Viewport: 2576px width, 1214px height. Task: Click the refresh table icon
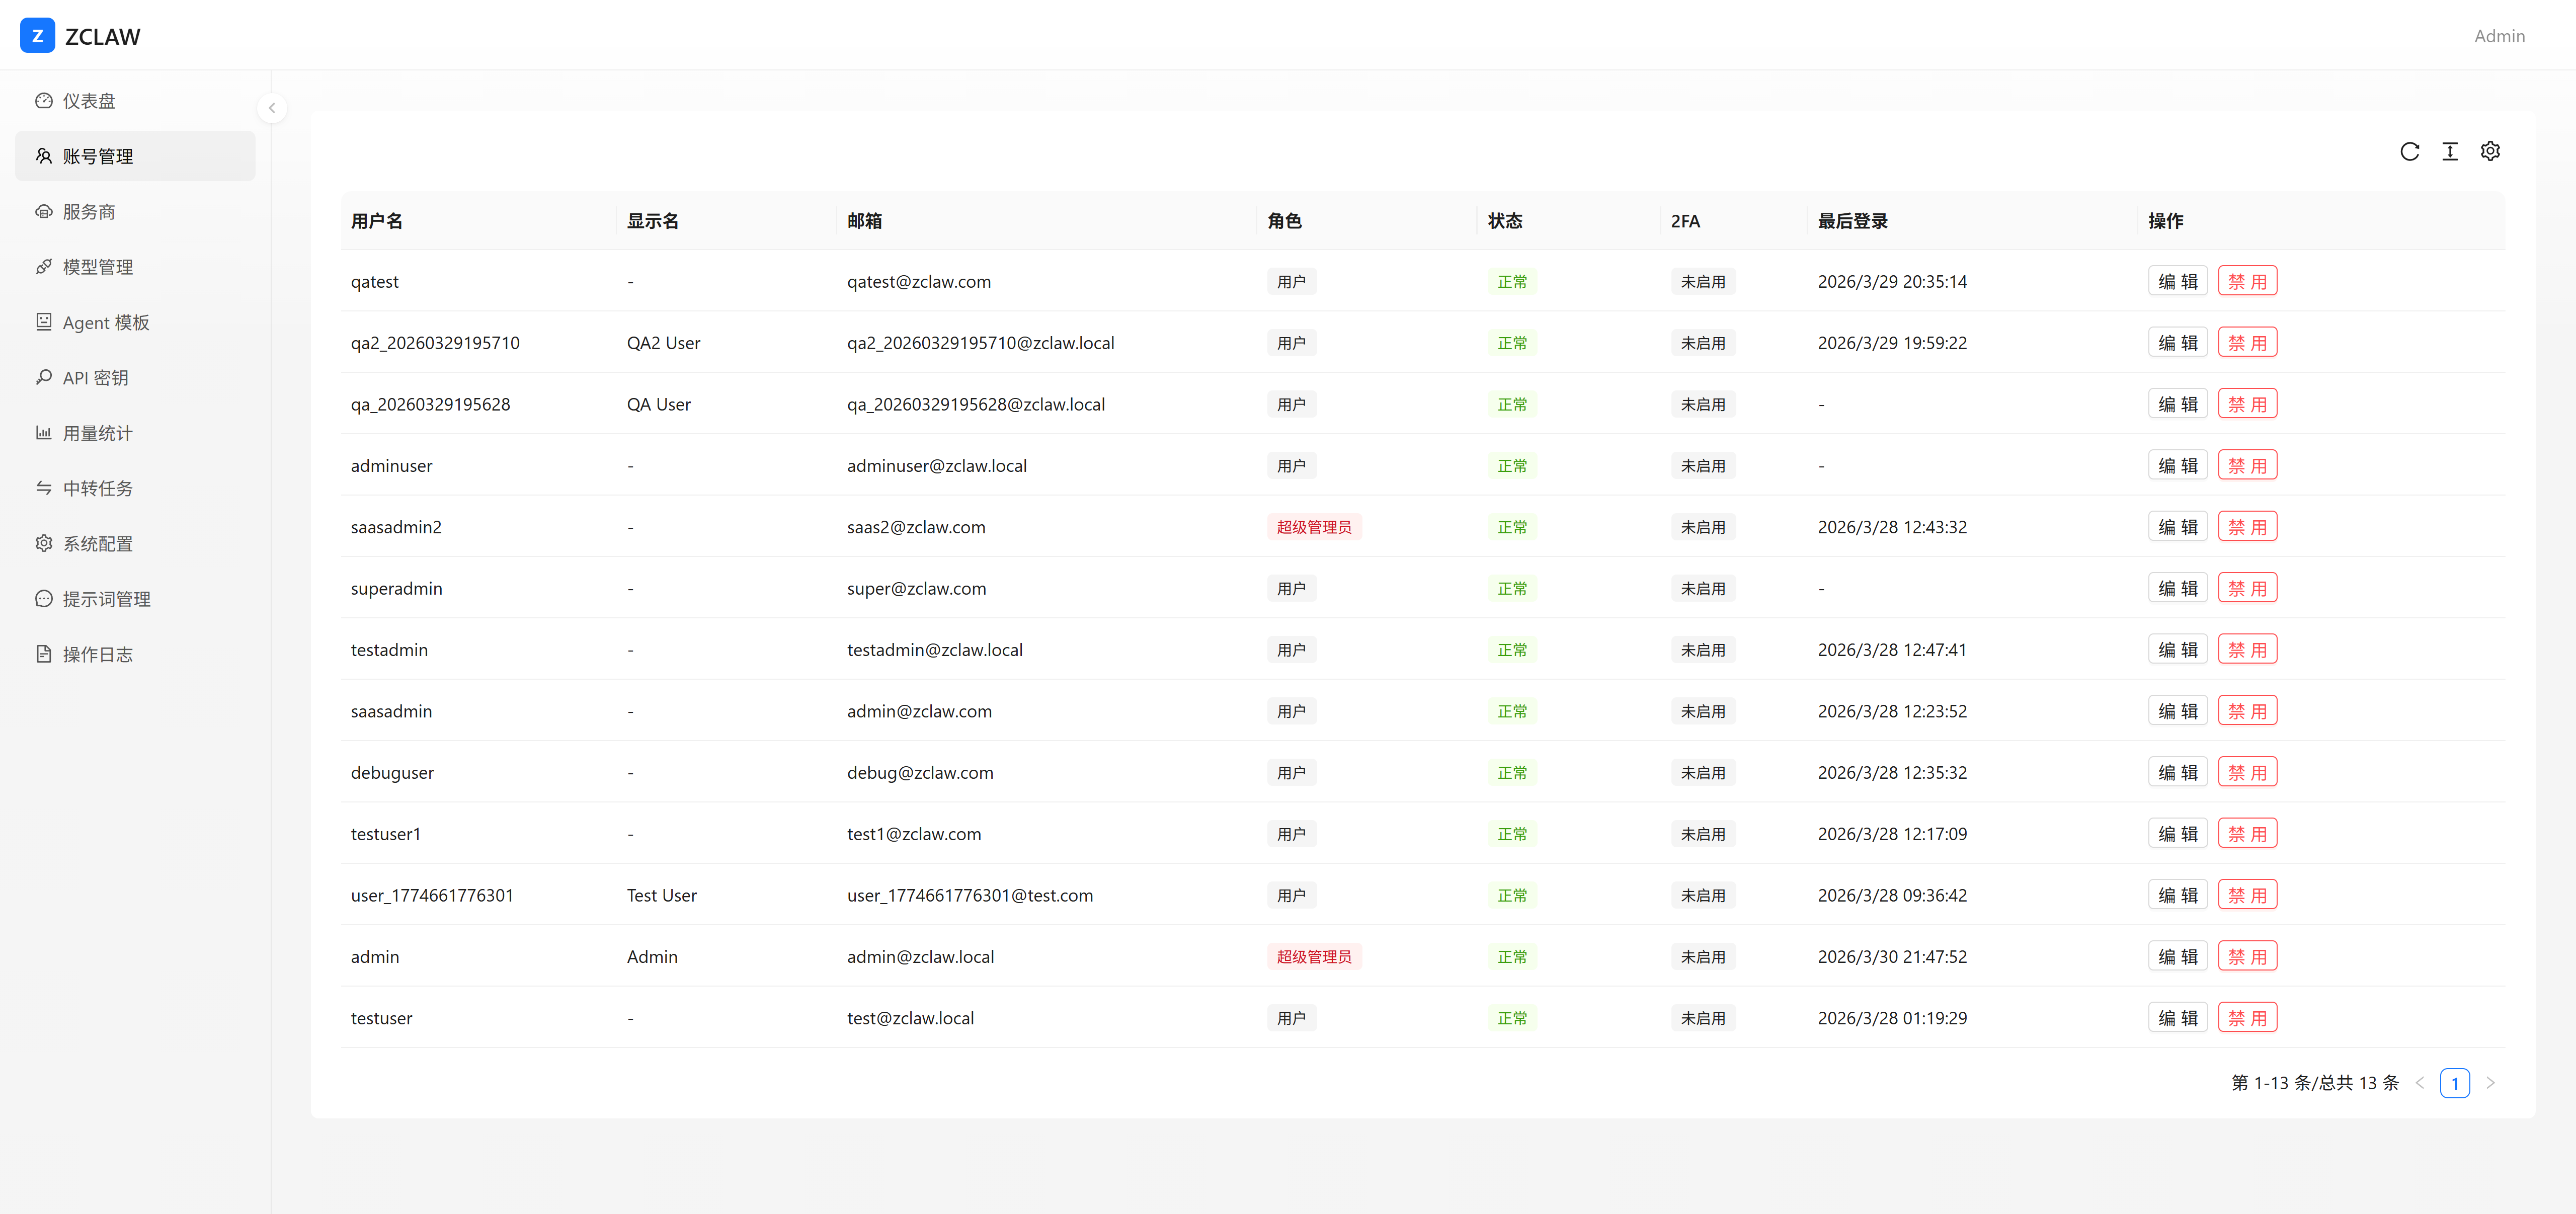(x=2409, y=151)
